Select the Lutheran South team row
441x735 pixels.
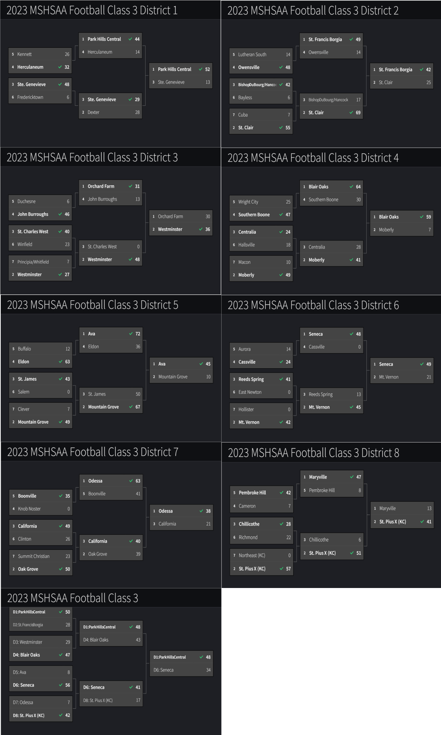coord(261,54)
